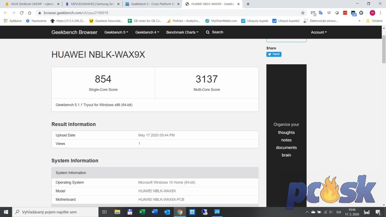Image resolution: width=386 pixels, height=217 pixels.
Task: Open the Gmail checker extension
Action: 313,13
